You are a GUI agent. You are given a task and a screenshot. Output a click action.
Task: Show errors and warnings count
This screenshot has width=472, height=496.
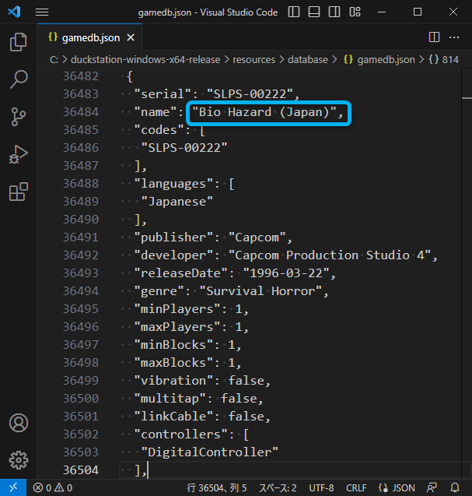pos(53,487)
